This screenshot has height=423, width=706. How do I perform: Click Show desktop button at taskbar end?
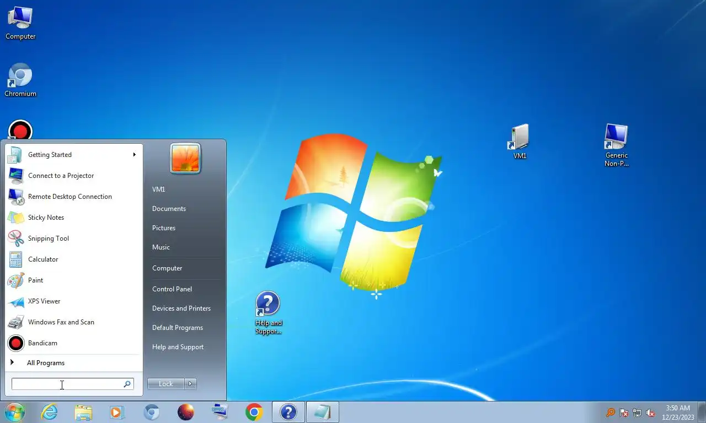click(702, 413)
